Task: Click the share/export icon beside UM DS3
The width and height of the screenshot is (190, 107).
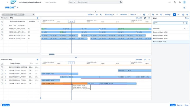Action: pos(184,8)
